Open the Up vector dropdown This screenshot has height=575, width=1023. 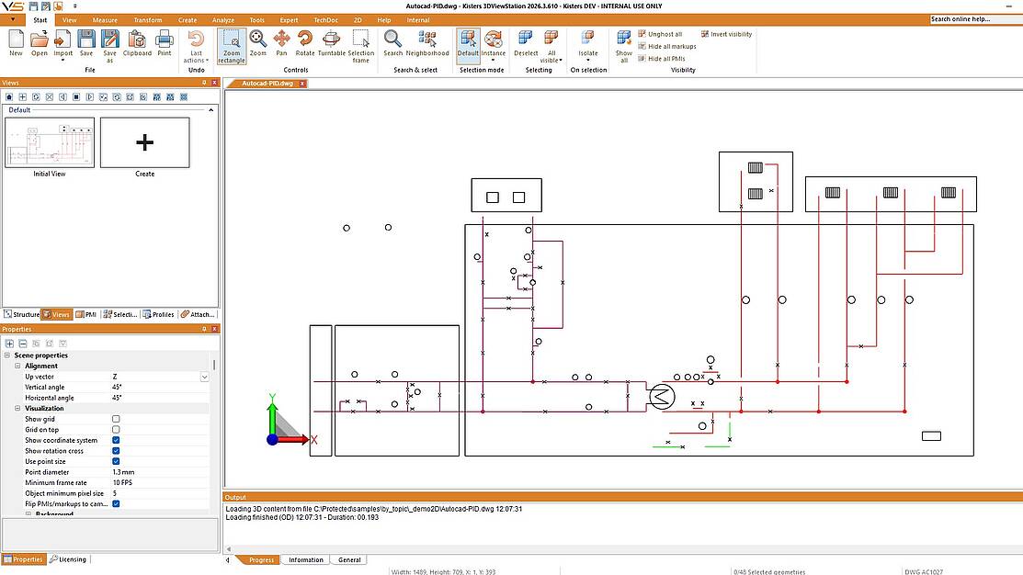(204, 377)
